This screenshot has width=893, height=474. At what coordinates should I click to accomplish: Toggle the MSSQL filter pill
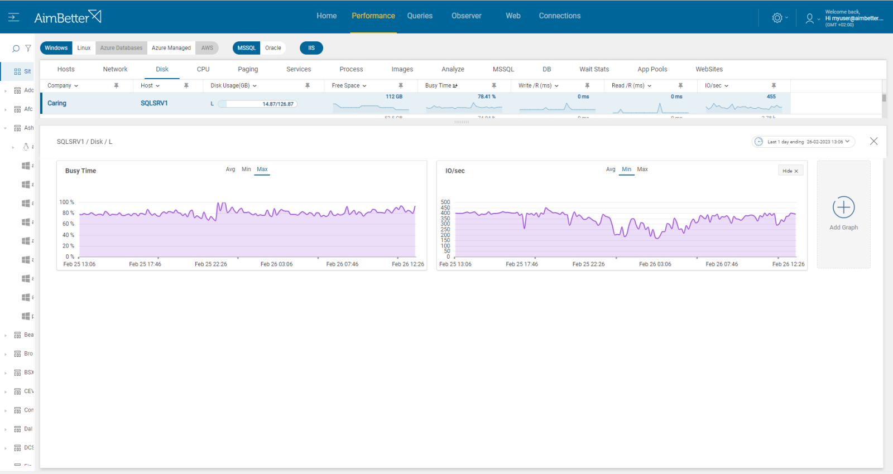click(246, 48)
